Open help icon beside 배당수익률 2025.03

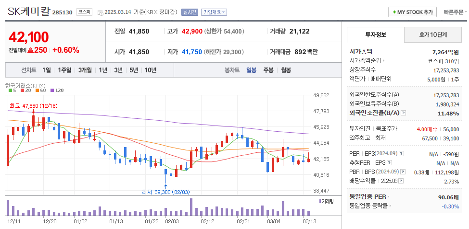[401, 181]
